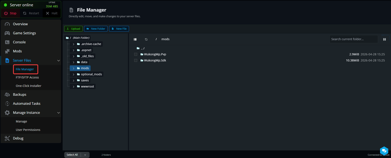Viewport: 391px width, 158px height.
Task: Create a New File
Action: pos(119,29)
